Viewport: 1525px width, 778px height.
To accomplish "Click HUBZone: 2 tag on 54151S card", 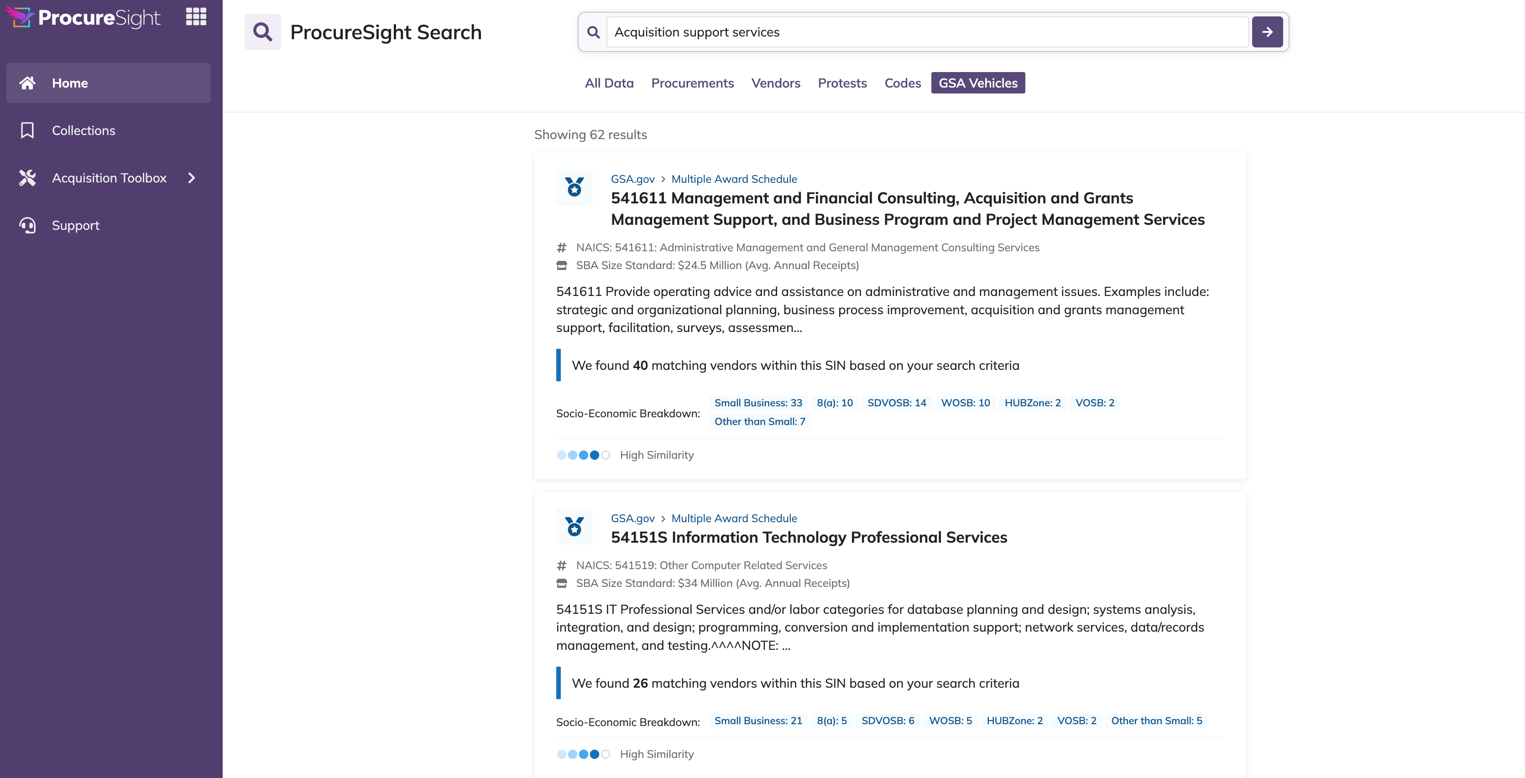I will 1014,721.
